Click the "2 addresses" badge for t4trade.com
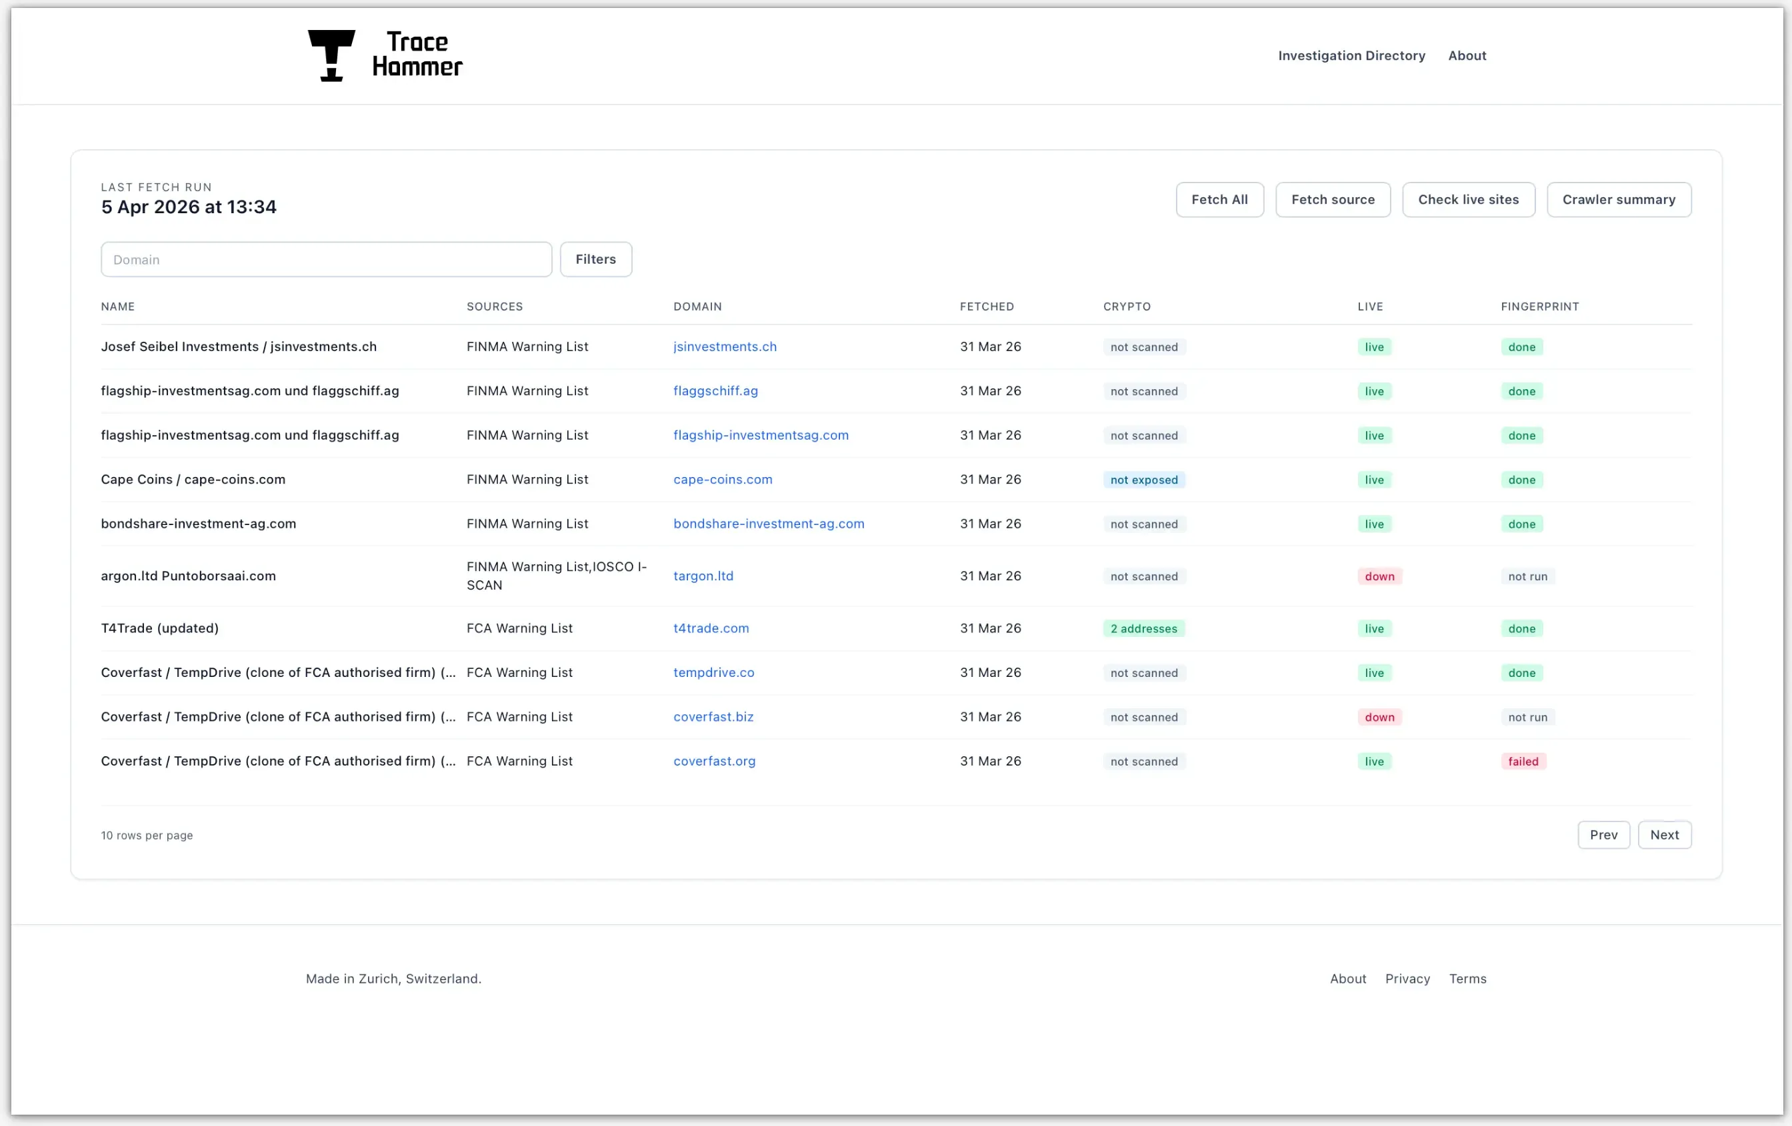The height and width of the screenshot is (1126, 1792). 1144,628
